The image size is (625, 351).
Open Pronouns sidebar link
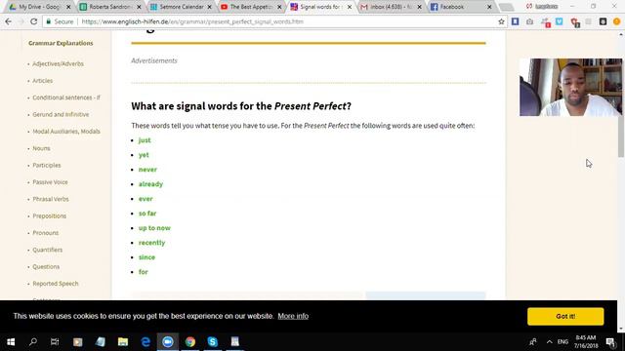click(45, 233)
